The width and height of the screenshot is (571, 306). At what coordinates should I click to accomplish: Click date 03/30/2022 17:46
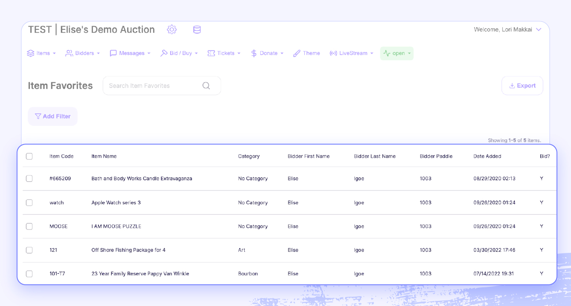pos(494,250)
